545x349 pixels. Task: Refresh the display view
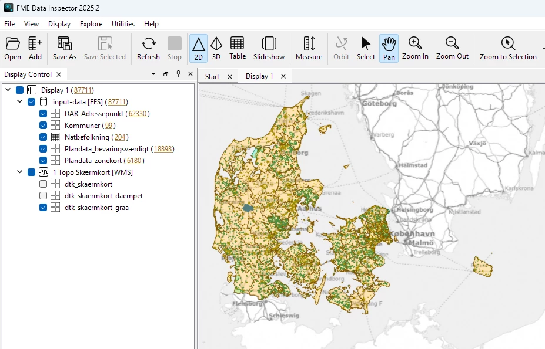click(148, 48)
